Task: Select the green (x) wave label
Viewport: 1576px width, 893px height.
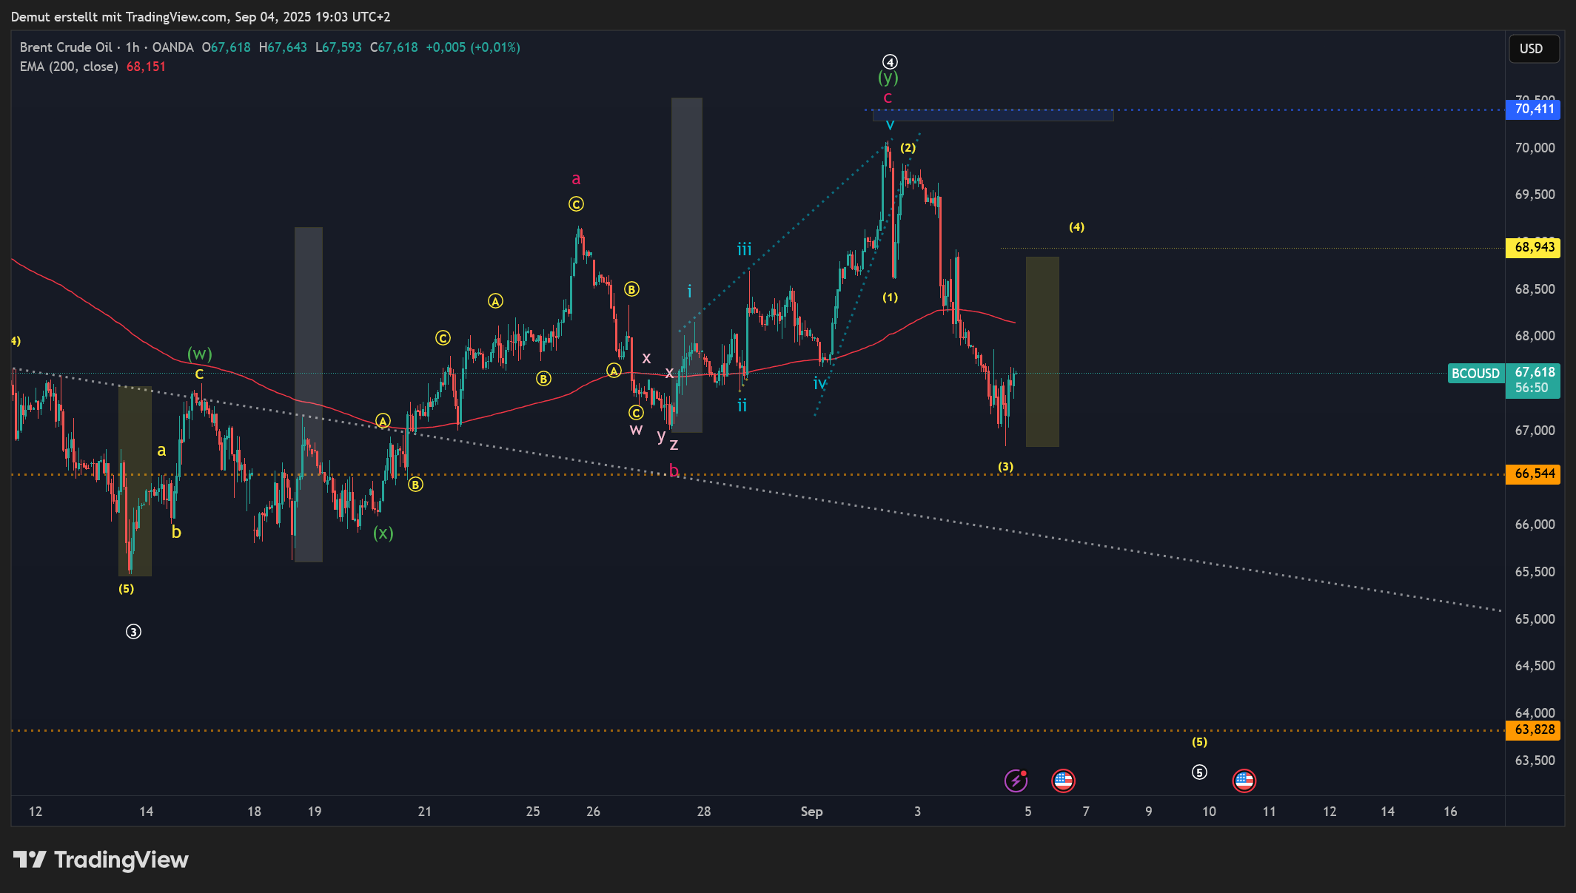Action: click(x=383, y=533)
